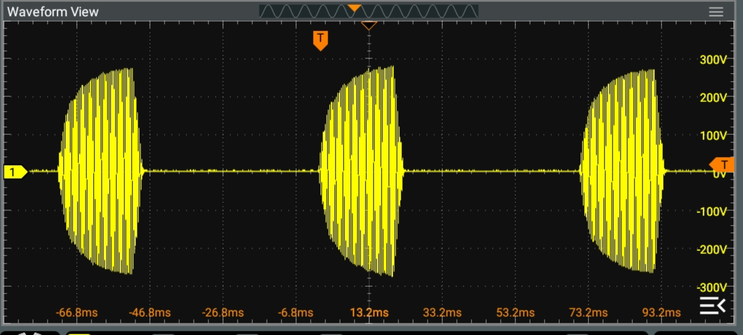Click the channel 1 ground reference handle
This screenshot has height=335, width=743.
15,171
